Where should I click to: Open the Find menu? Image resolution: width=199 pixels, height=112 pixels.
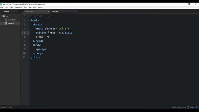click(25, 7)
